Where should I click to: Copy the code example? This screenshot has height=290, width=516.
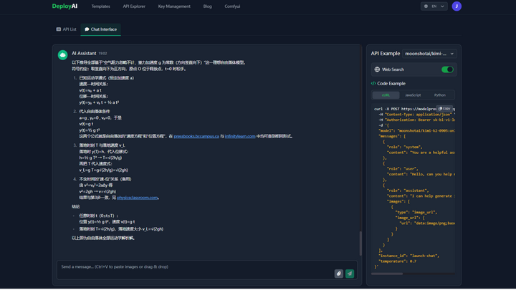tap(444, 109)
